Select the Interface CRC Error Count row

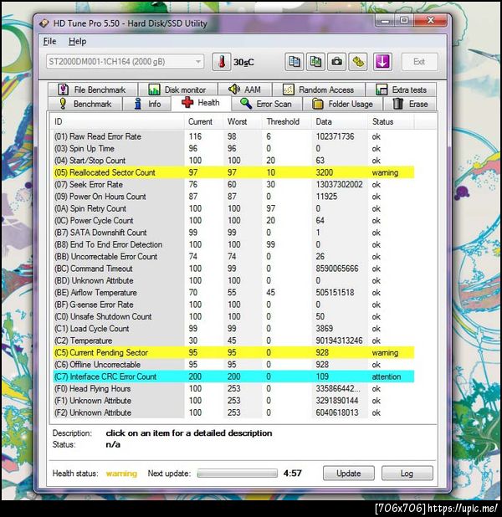pos(233,376)
